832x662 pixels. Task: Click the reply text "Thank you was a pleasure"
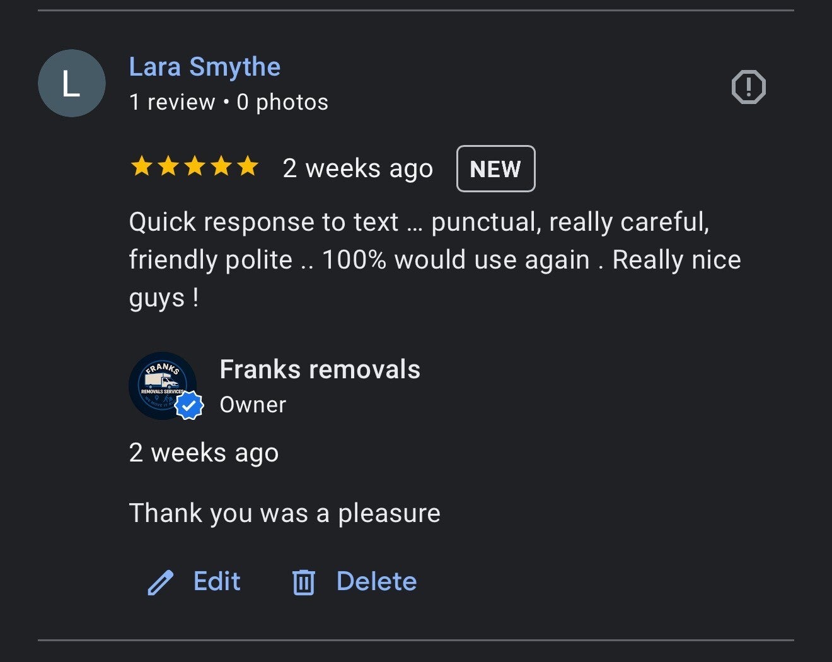[x=284, y=513]
